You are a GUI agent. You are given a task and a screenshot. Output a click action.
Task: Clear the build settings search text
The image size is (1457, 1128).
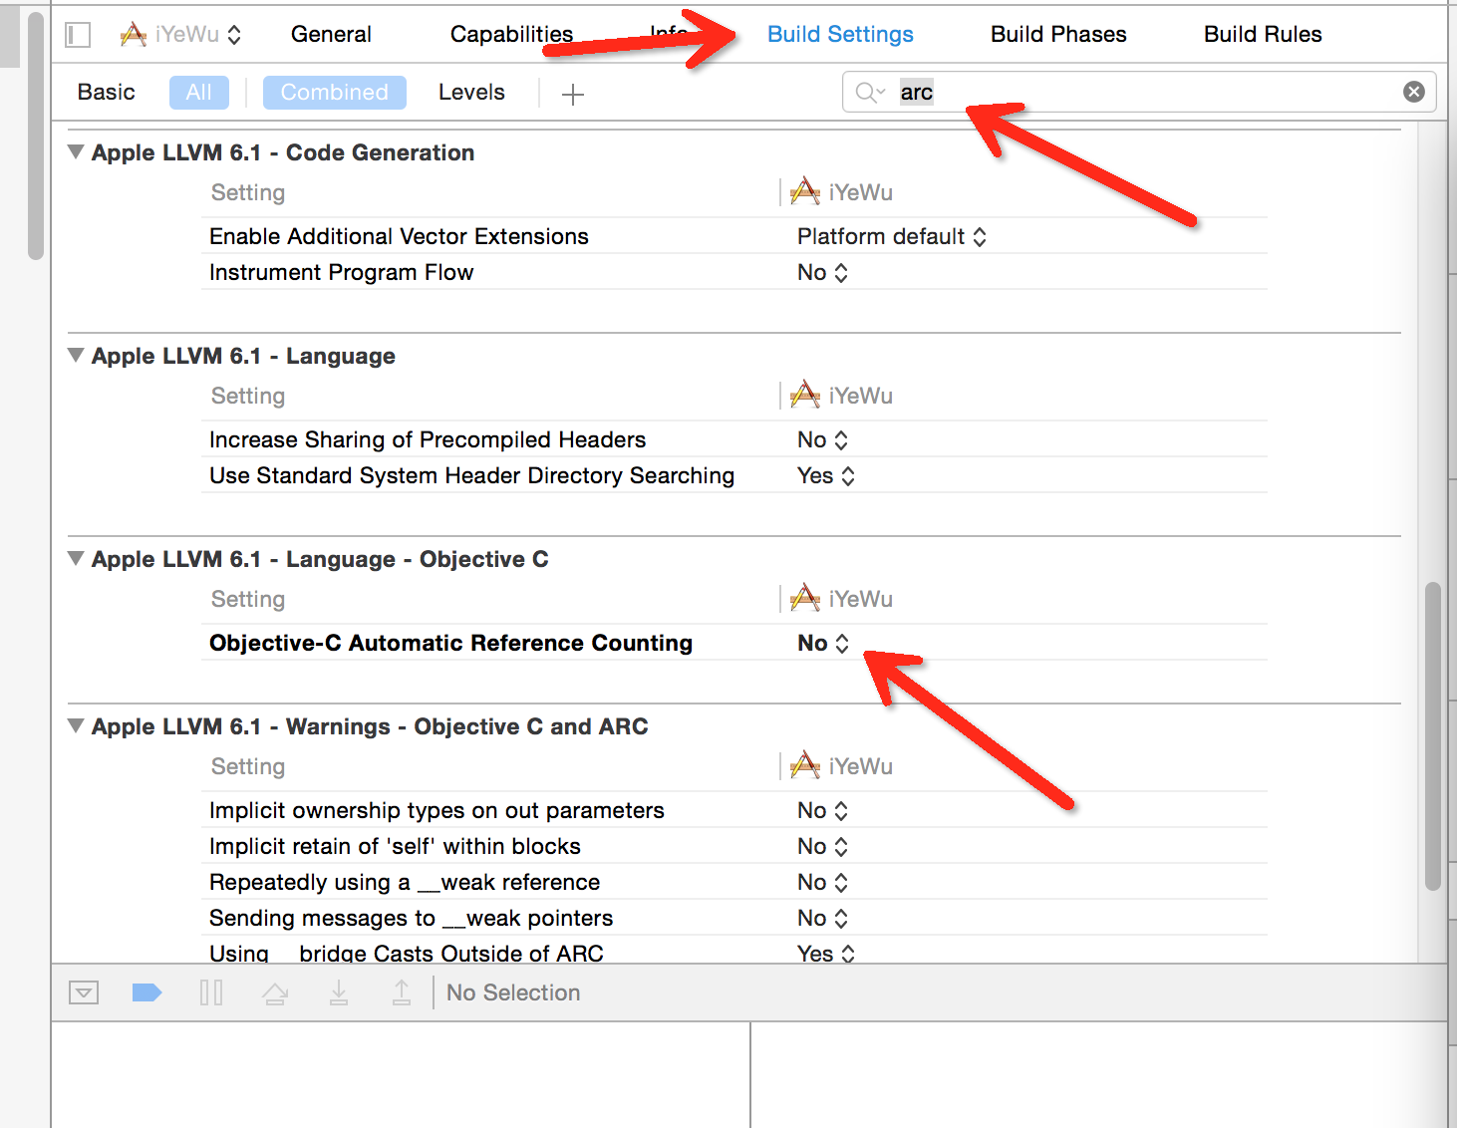(x=1414, y=93)
